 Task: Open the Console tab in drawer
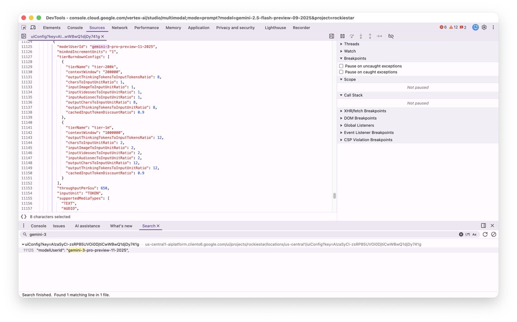(38, 226)
